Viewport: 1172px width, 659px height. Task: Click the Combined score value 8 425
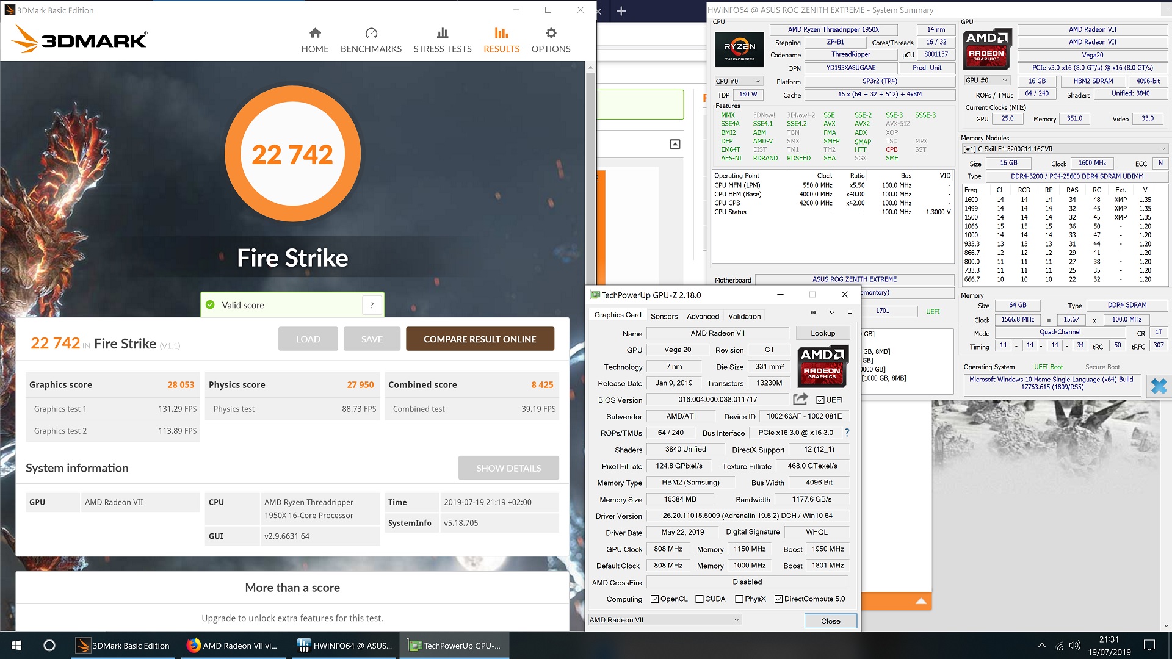[542, 385]
